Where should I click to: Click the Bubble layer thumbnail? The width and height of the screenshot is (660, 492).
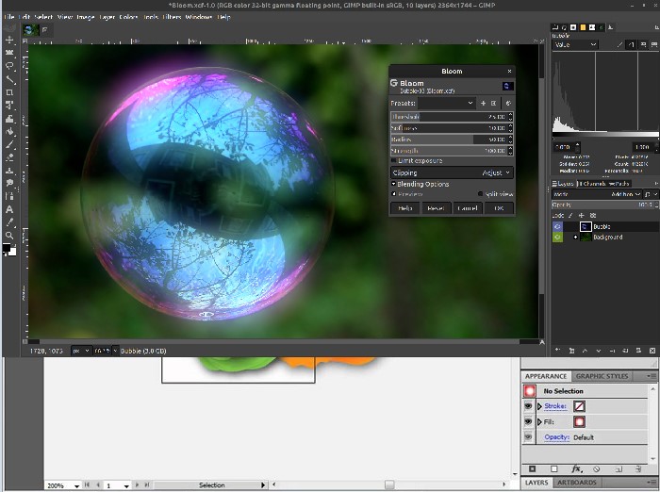(x=586, y=226)
